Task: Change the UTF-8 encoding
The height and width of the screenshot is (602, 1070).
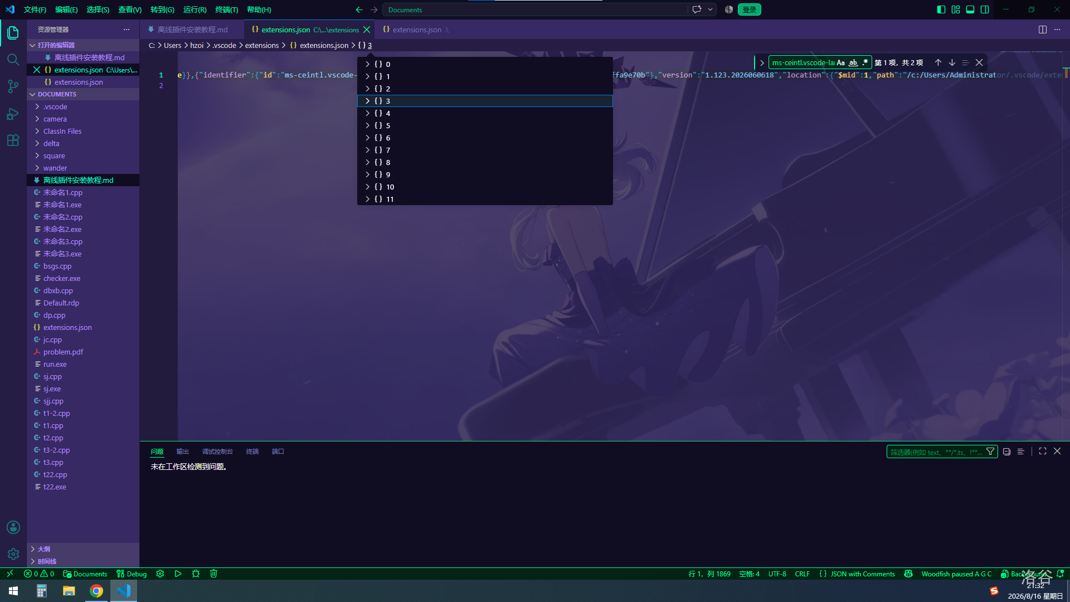Action: (x=777, y=574)
